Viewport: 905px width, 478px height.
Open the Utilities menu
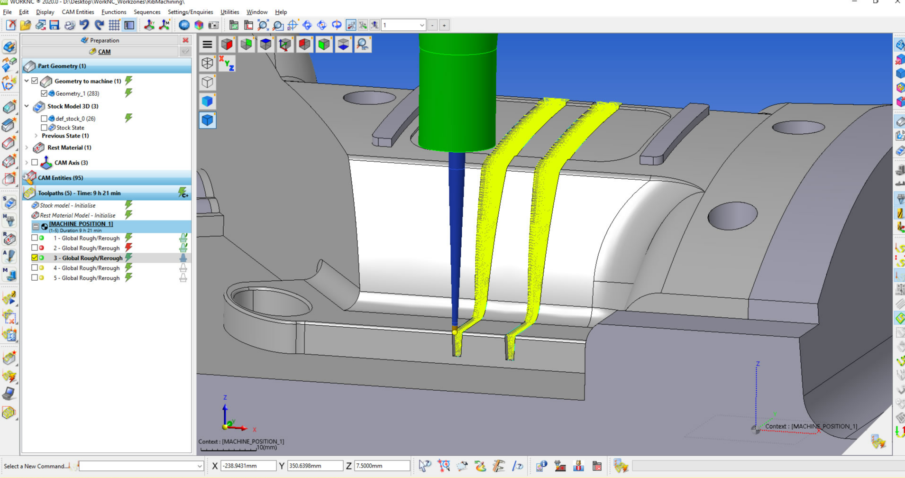click(x=230, y=12)
